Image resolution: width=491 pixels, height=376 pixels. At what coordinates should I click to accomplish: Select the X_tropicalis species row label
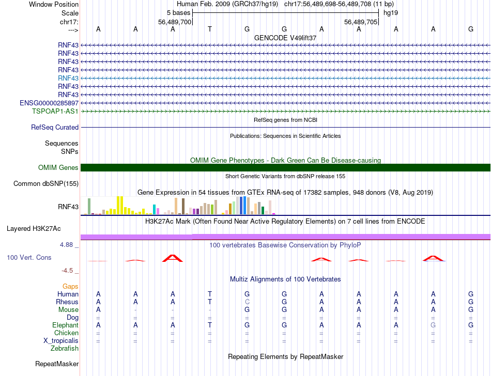coord(61,341)
